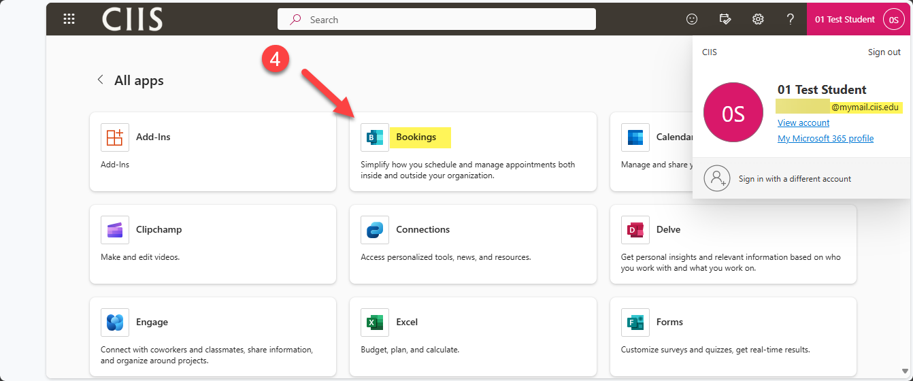913x381 pixels.
Task: Click the CIIS logo
Action: [133, 19]
